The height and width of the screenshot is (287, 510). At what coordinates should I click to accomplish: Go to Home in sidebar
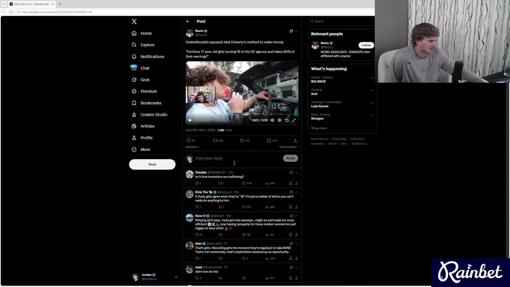coord(142,33)
